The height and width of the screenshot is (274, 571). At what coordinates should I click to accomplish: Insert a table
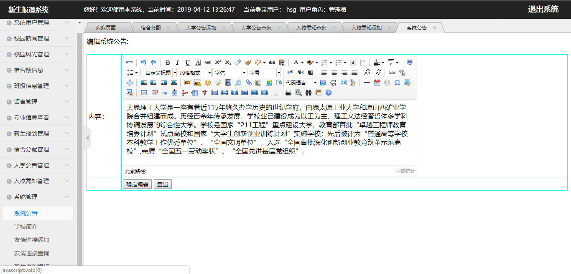click(144, 93)
